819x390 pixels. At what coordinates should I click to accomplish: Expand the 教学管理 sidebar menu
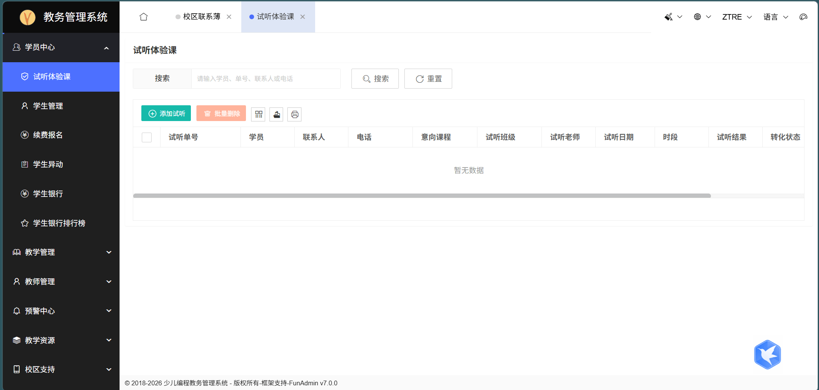pyautogui.click(x=61, y=252)
